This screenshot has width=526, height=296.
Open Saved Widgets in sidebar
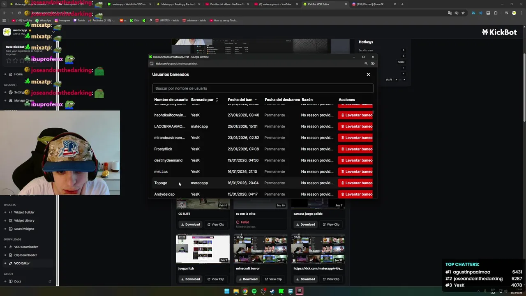coord(24,229)
